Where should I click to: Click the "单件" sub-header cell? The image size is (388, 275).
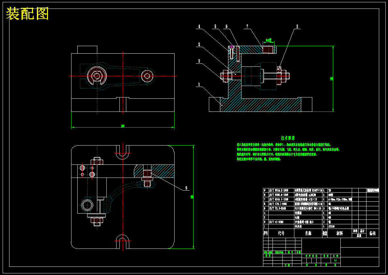click(355, 231)
